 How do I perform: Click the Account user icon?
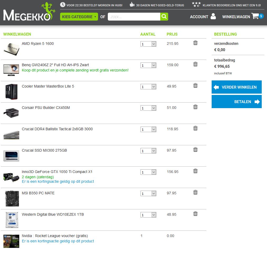point(213,16)
